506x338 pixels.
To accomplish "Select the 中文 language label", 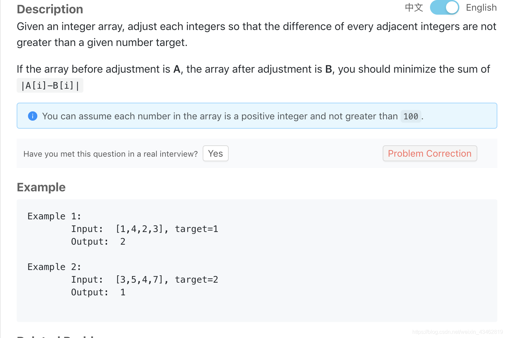I will pos(414,7).
